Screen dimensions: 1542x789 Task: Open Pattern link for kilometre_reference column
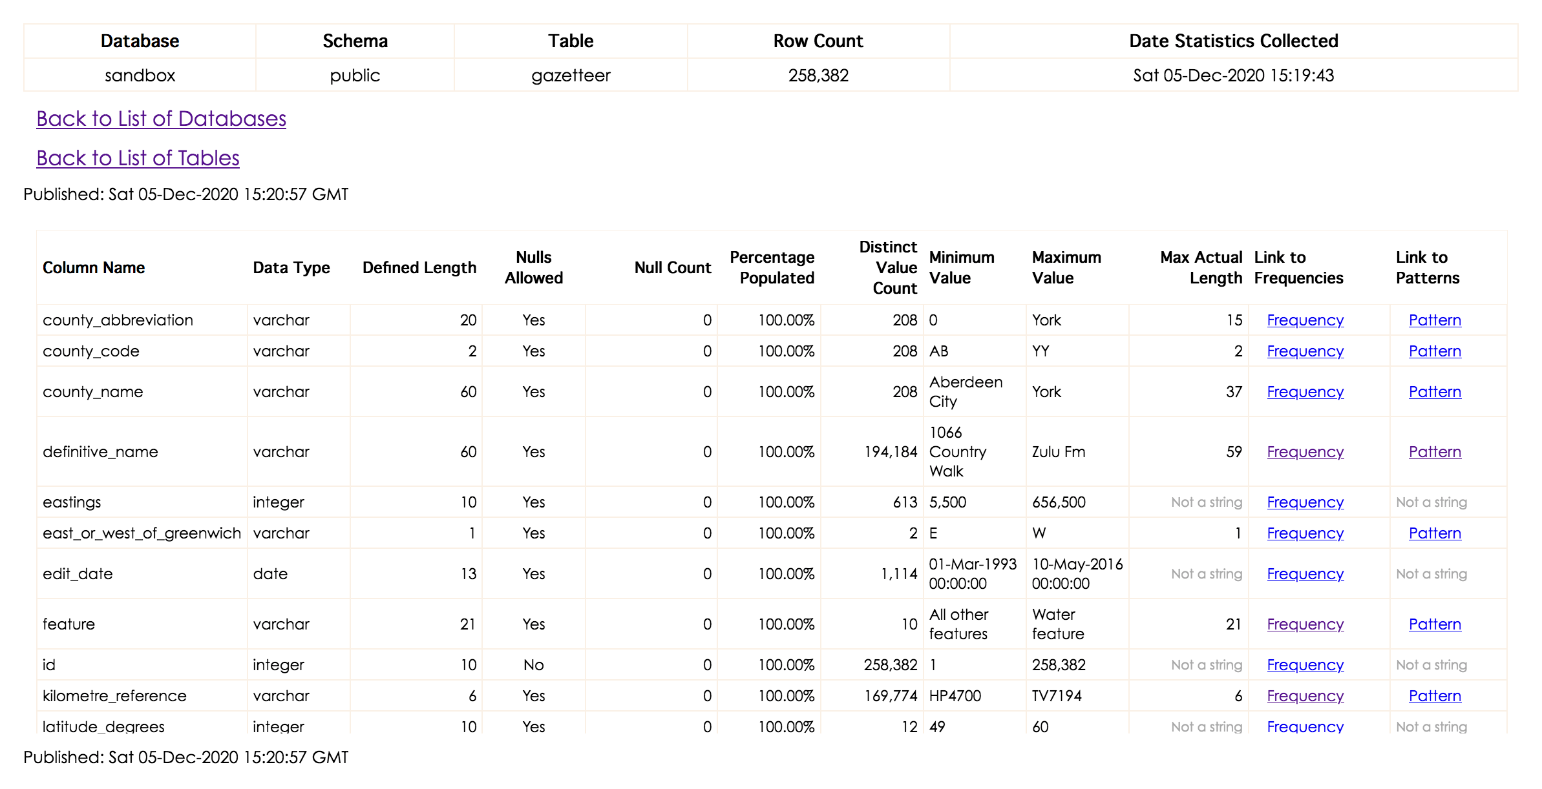pos(1435,695)
